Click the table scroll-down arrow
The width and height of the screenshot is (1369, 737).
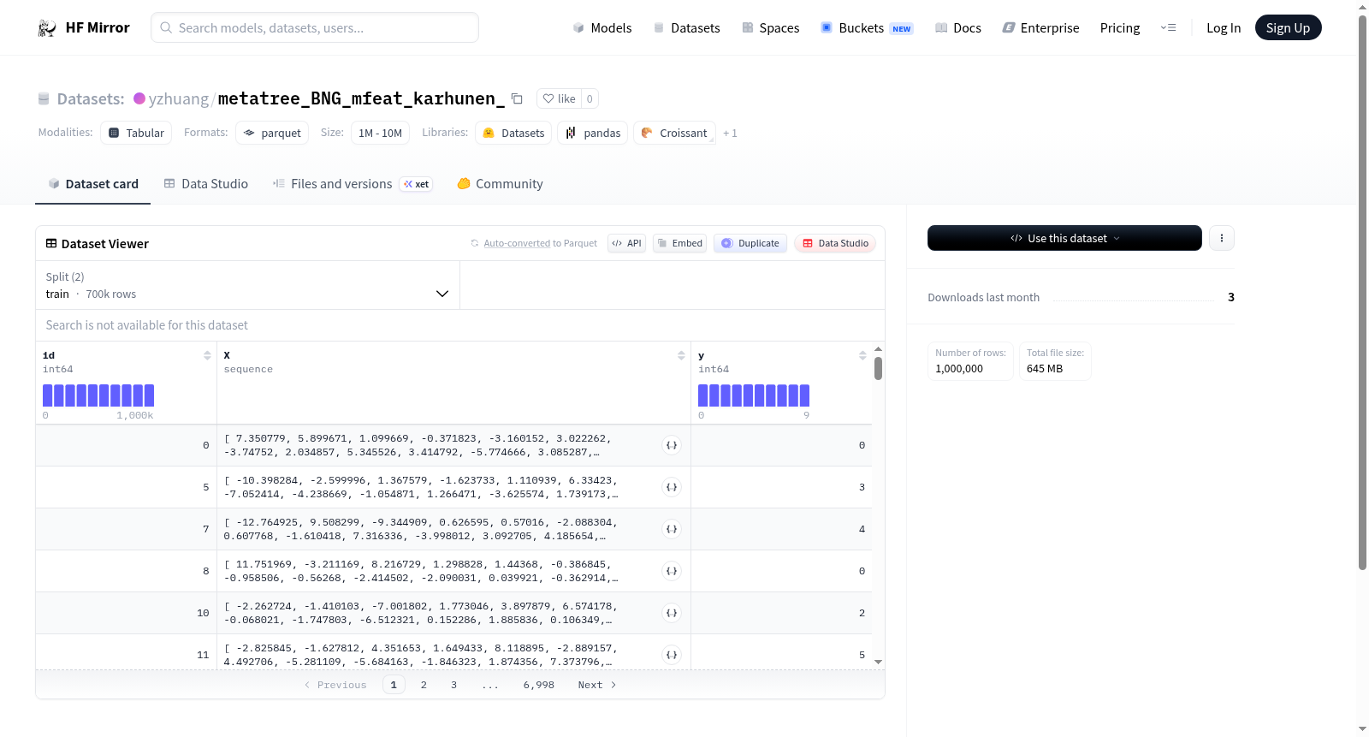pos(878,662)
